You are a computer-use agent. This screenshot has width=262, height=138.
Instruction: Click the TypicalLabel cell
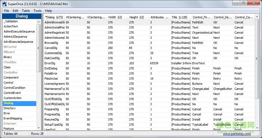coord(200,125)
